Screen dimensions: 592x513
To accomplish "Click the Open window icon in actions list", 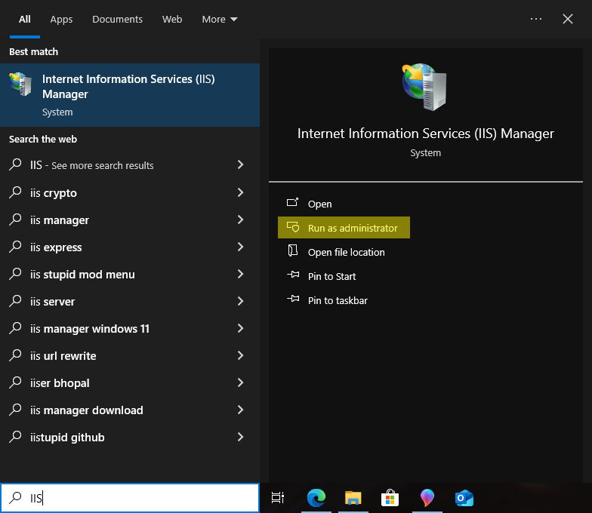I will [293, 203].
